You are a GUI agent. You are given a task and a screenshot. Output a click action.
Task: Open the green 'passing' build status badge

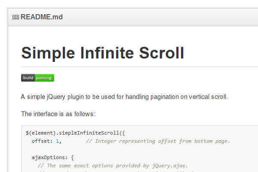click(x=44, y=78)
